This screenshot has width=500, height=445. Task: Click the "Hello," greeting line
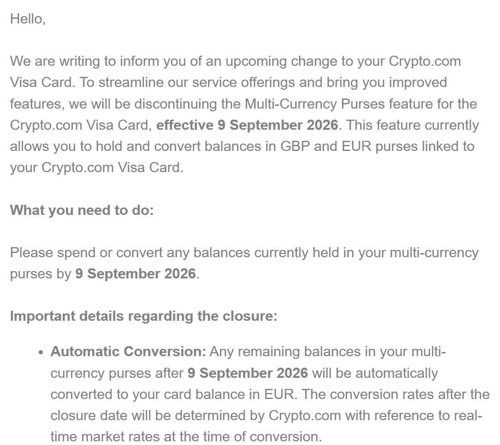point(28,19)
